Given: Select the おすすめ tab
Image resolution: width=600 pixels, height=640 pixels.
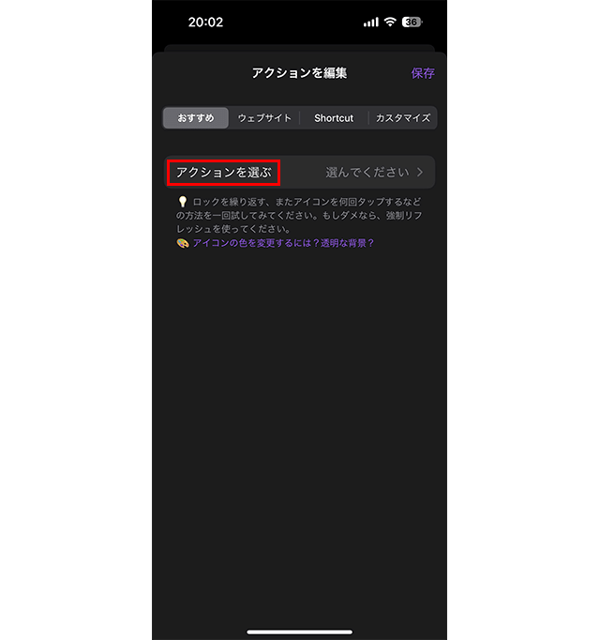Looking at the screenshot, I should (196, 118).
